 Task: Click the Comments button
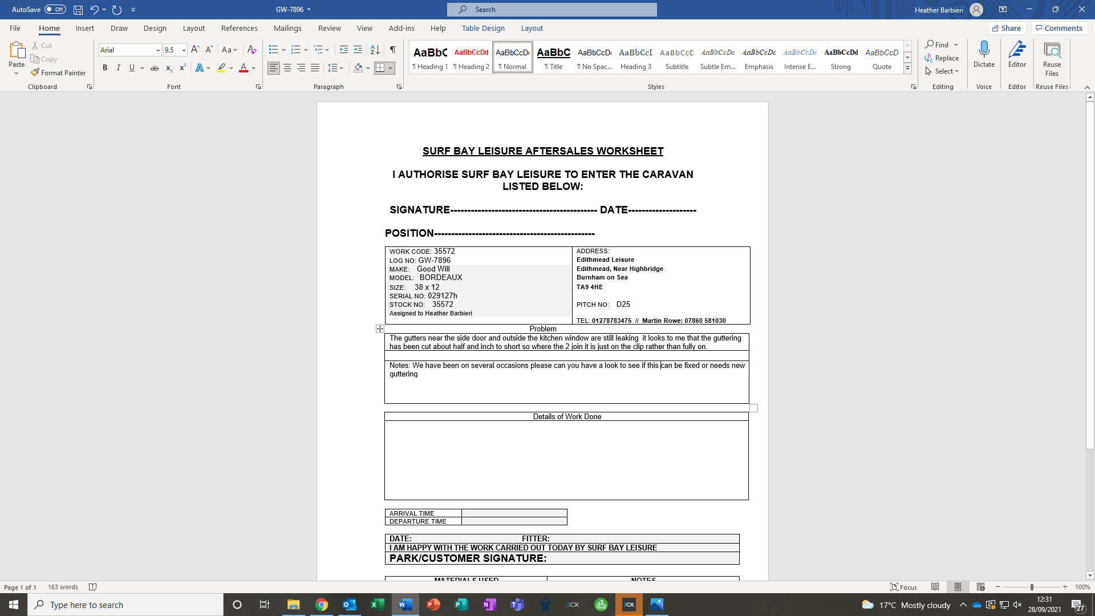[1059, 28]
